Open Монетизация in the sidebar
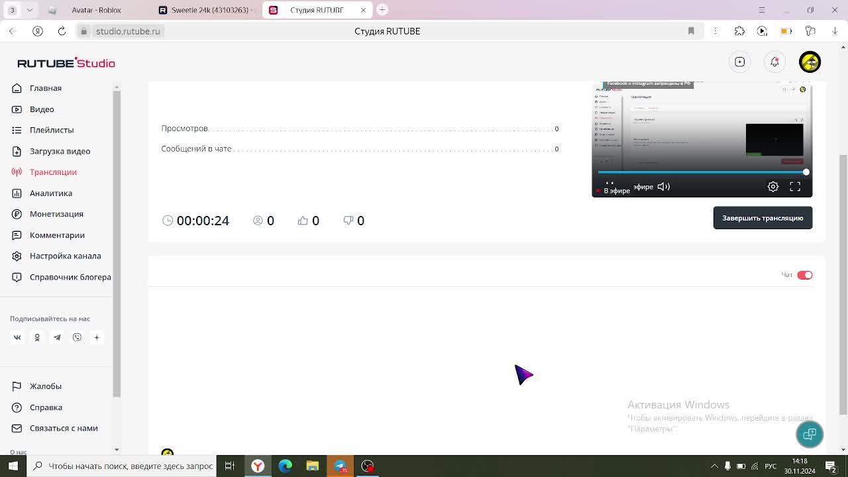The width and height of the screenshot is (848, 477). (x=56, y=214)
